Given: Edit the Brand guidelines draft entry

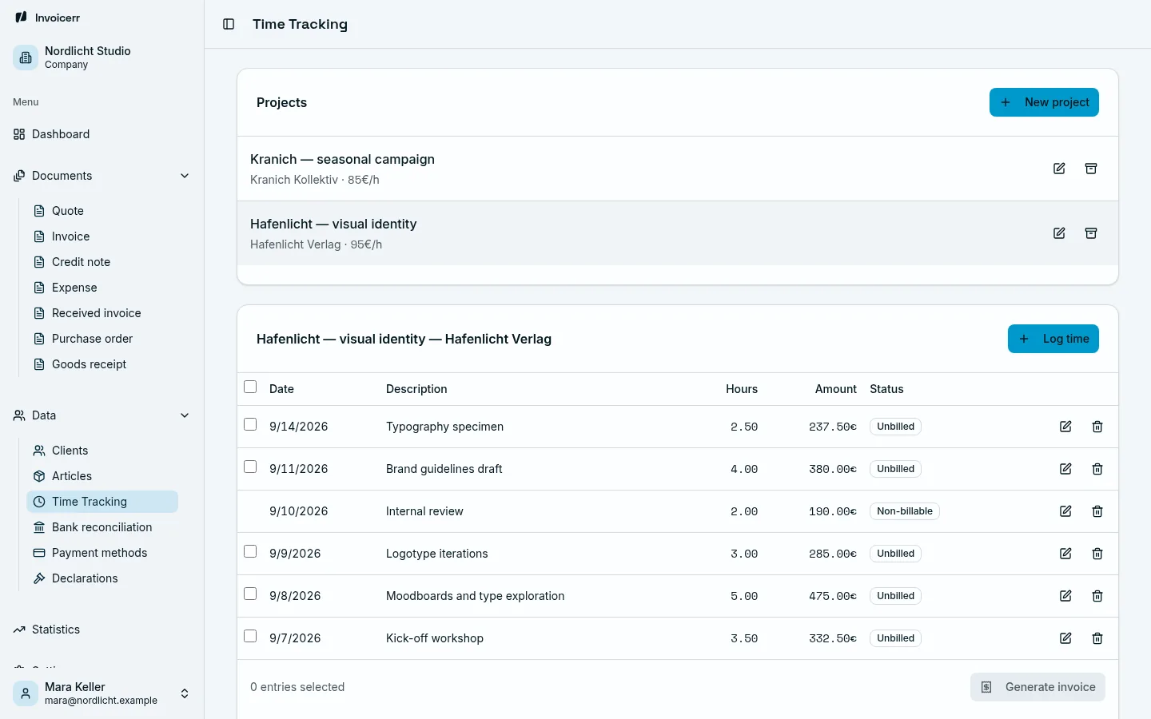Looking at the screenshot, I should [1065, 469].
